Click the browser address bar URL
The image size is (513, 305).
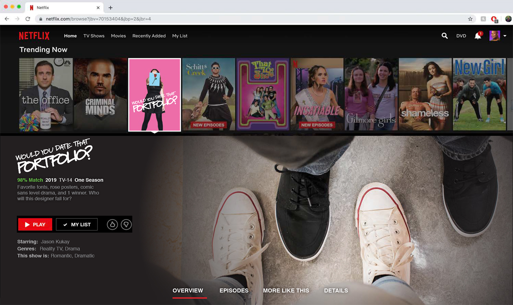click(x=98, y=19)
